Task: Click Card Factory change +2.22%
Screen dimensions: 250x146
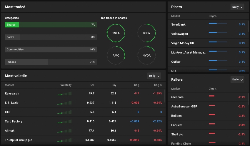Action: (x=157, y=121)
